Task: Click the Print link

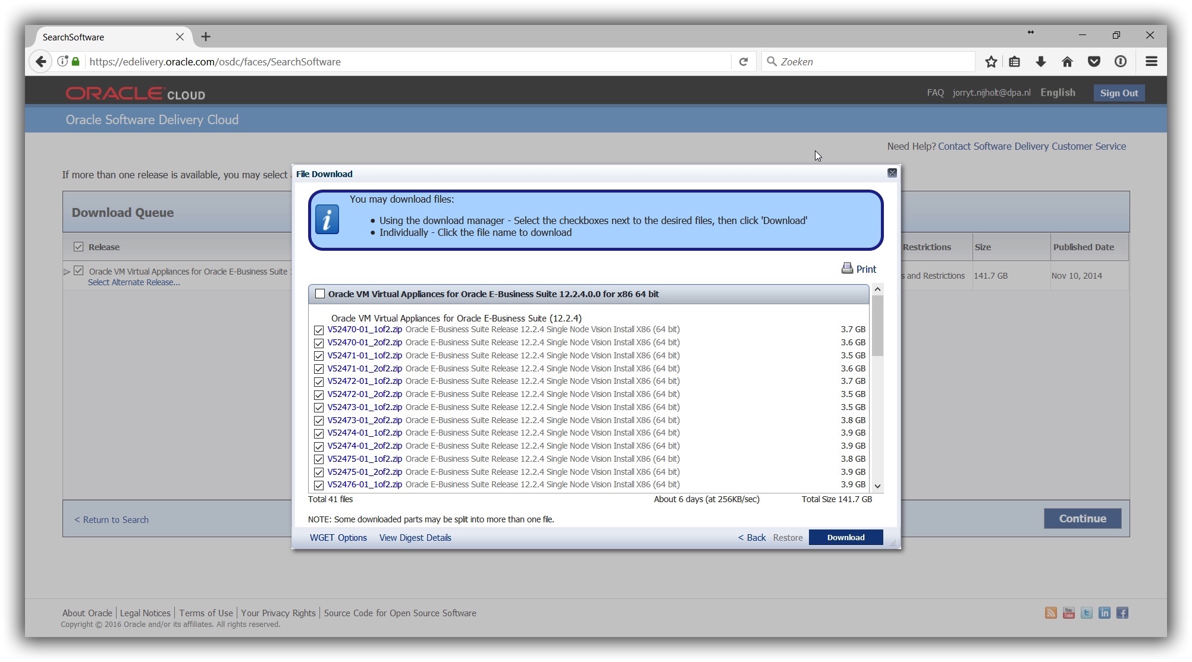Action: click(866, 269)
